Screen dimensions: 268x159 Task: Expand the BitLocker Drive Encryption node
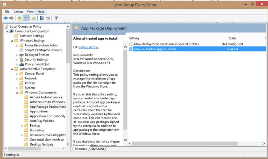22,135
